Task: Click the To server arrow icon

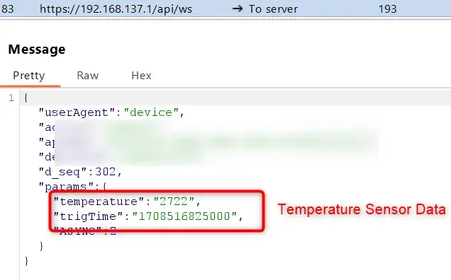Action: point(237,9)
